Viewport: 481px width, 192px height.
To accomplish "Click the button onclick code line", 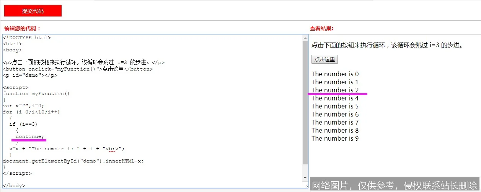I will point(78,69).
